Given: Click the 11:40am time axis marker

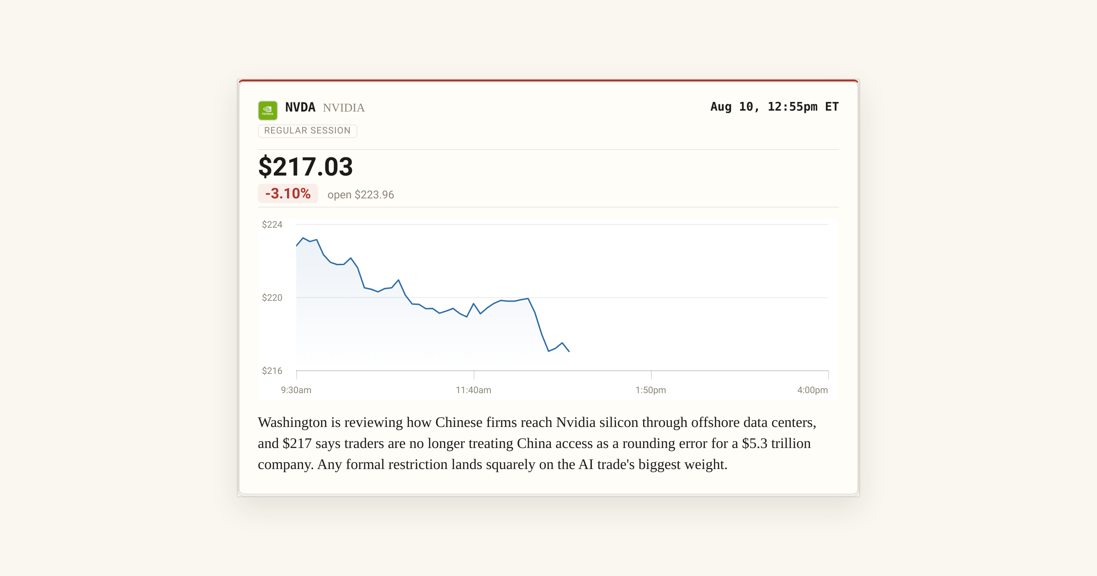Looking at the screenshot, I should pyautogui.click(x=474, y=390).
